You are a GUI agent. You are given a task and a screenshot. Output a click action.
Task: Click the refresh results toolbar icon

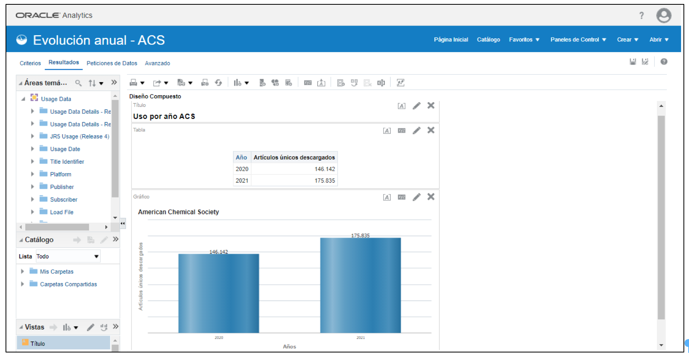(218, 83)
